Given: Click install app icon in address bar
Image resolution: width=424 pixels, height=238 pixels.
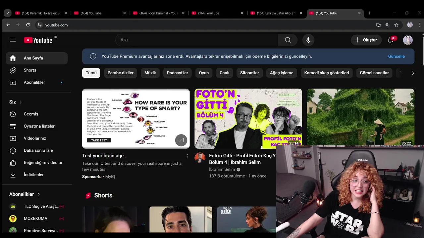Looking at the screenshot, I should click(378, 25).
